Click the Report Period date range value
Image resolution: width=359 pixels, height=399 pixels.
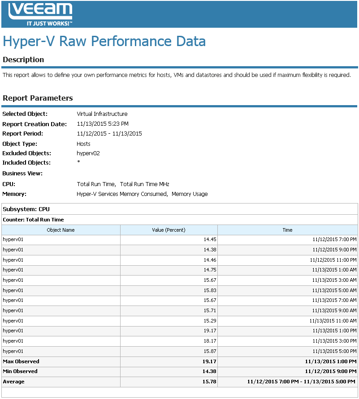coord(109,134)
